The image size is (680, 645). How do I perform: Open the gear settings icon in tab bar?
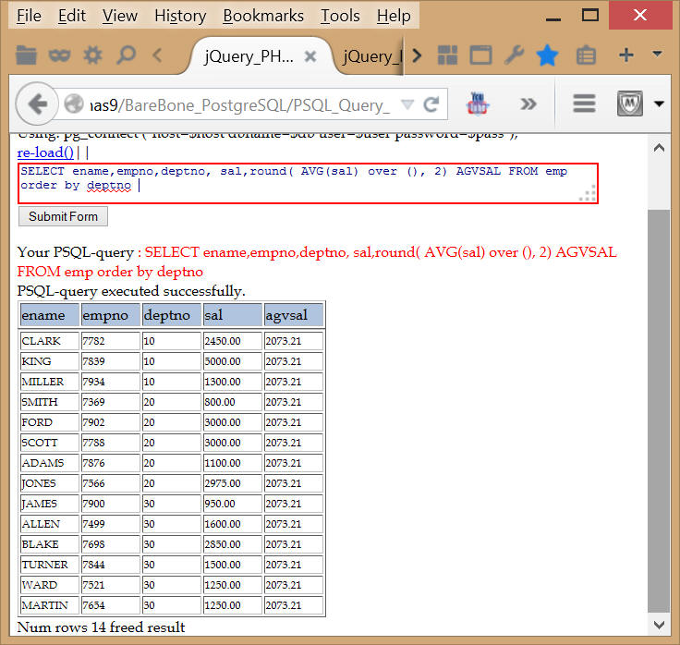pyautogui.click(x=92, y=55)
